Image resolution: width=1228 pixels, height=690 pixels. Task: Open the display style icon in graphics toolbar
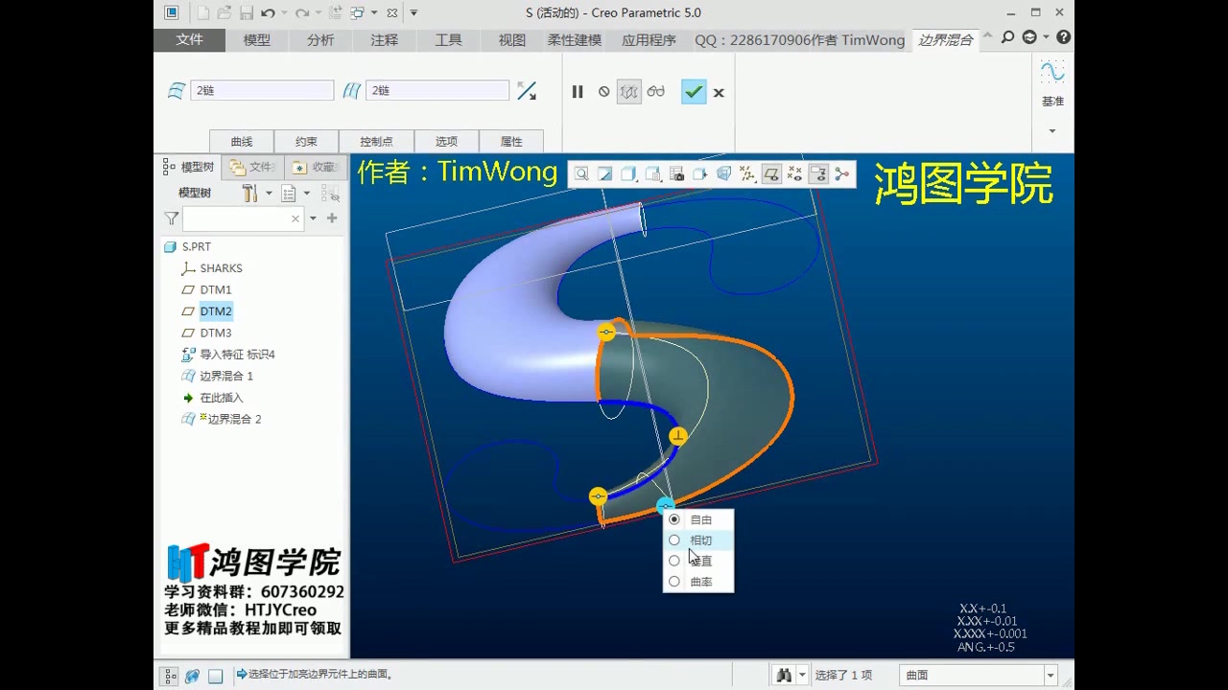[x=723, y=173]
